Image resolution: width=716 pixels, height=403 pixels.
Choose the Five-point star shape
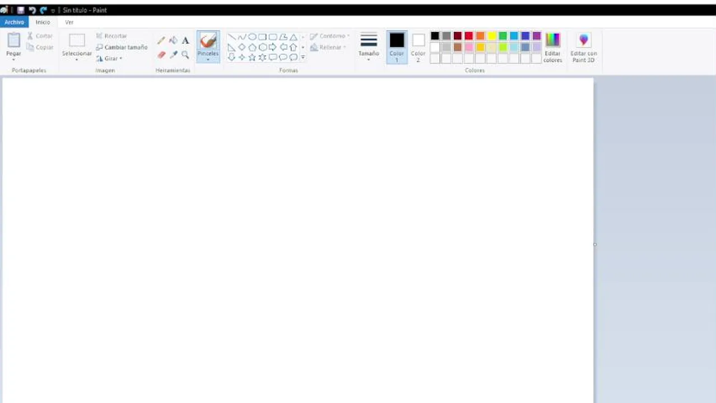tap(252, 57)
